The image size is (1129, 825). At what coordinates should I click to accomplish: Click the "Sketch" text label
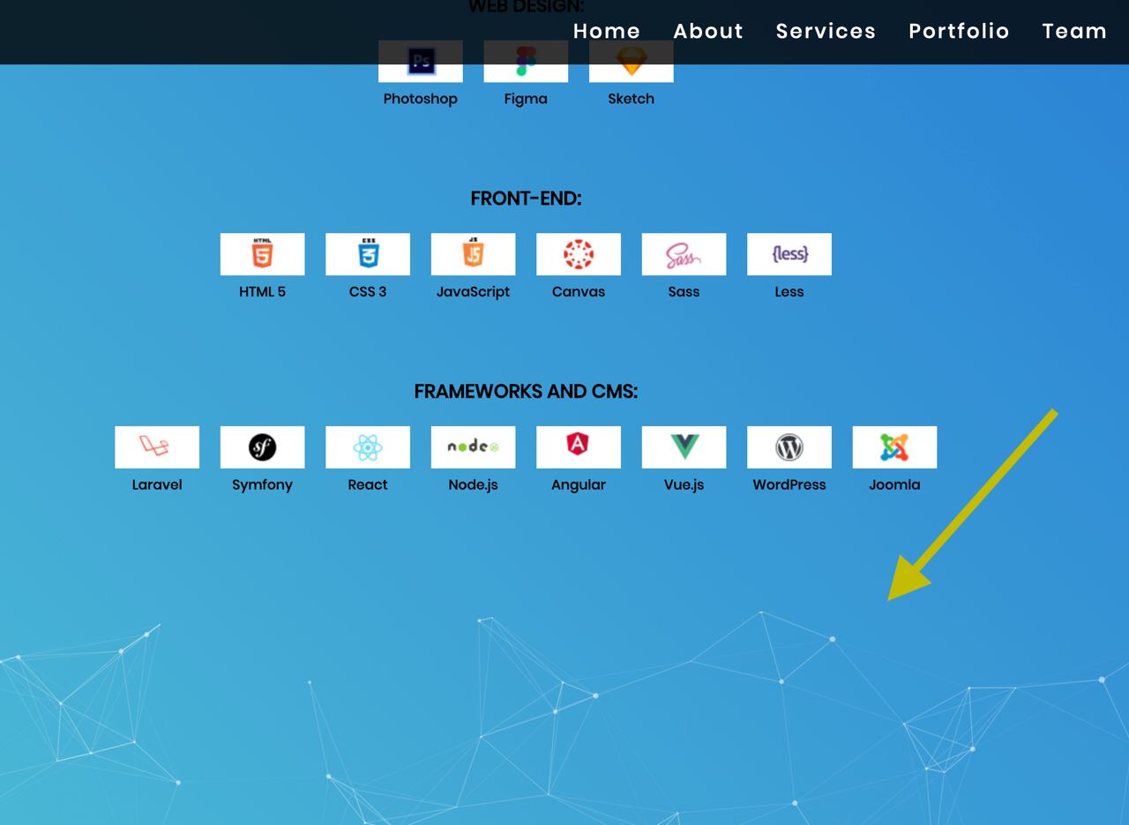click(632, 99)
